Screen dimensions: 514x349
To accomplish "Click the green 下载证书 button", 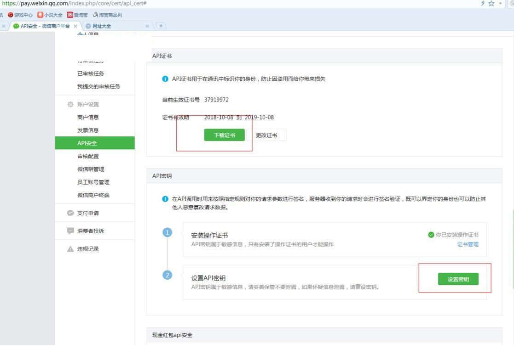I will tap(224, 135).
